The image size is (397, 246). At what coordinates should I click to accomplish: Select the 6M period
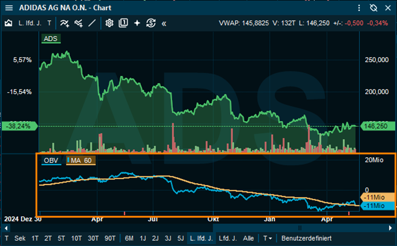(x=129, y=238)
